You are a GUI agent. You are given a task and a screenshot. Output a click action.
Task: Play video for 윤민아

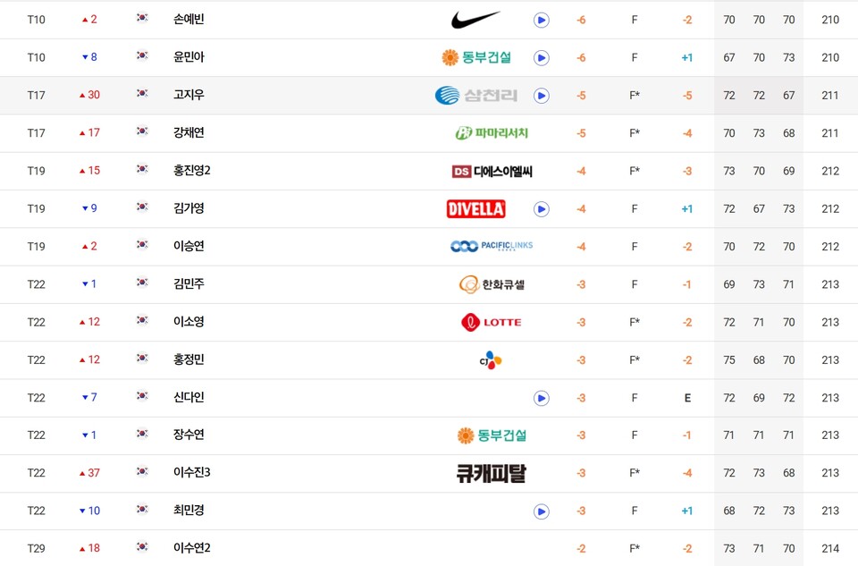pos(541,58)
